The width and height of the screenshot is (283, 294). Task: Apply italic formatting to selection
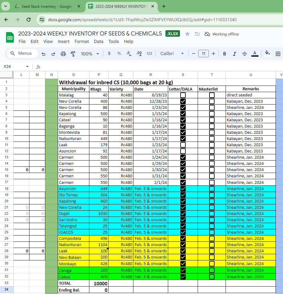point(235,54)
